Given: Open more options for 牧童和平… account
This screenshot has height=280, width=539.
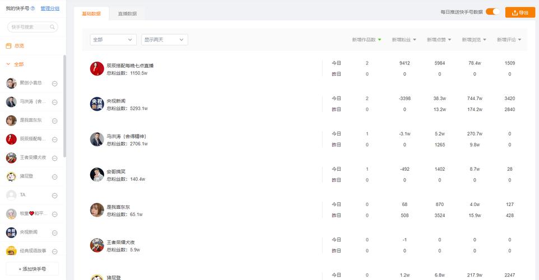Looking at the screenshot, I should tap(55, 214).
